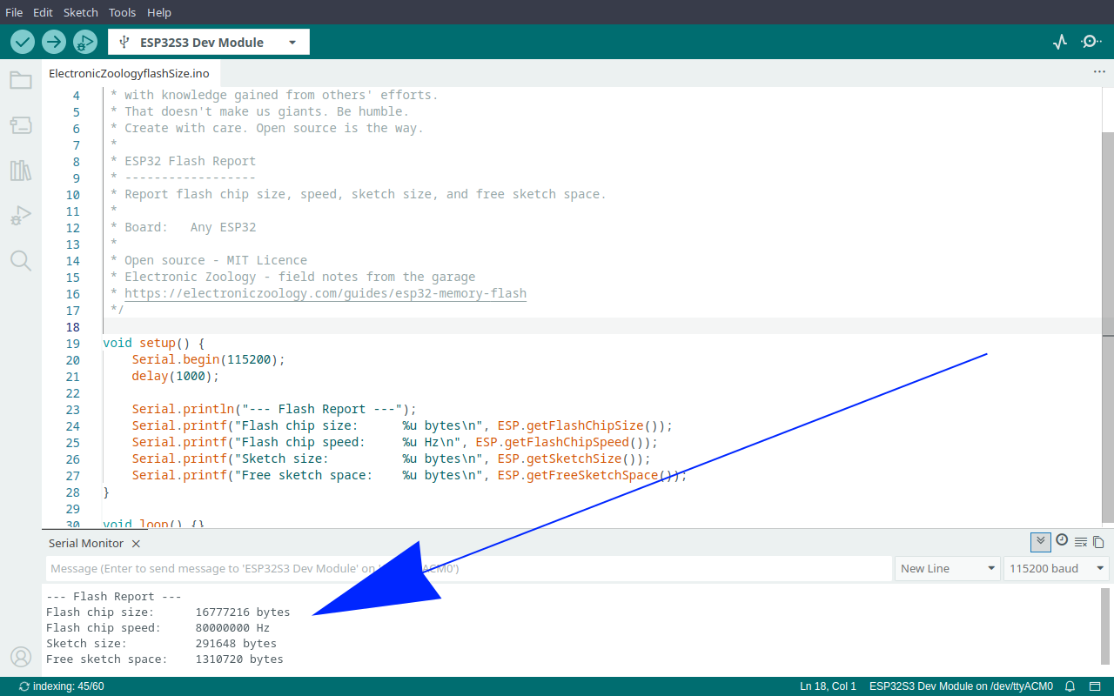Image resolution: width=1114 pixels, height=696 pixels.
Task: Open the New Line ending dropdown
Action: click(x=948, y=568)
